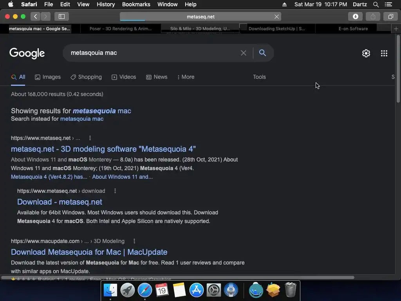Select the Shopping search tab
This screenshot has width=401, height=301.
86,77
